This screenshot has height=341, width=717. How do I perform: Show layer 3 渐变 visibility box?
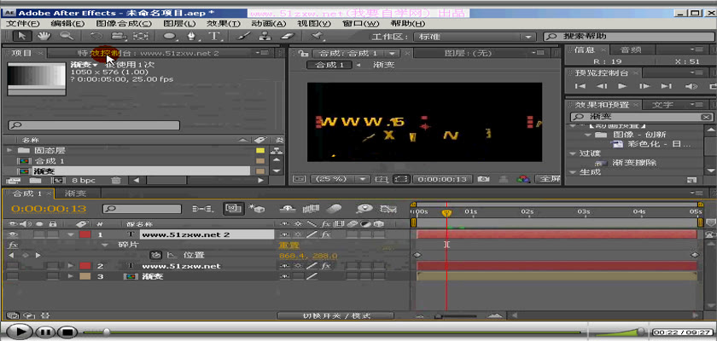[x=12, y=276]
